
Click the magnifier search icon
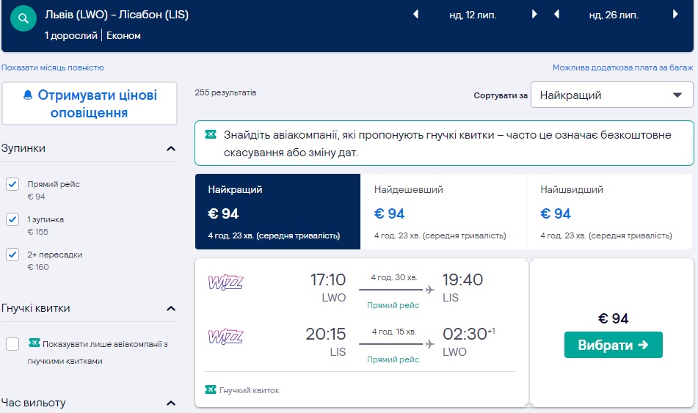point(24,18)
